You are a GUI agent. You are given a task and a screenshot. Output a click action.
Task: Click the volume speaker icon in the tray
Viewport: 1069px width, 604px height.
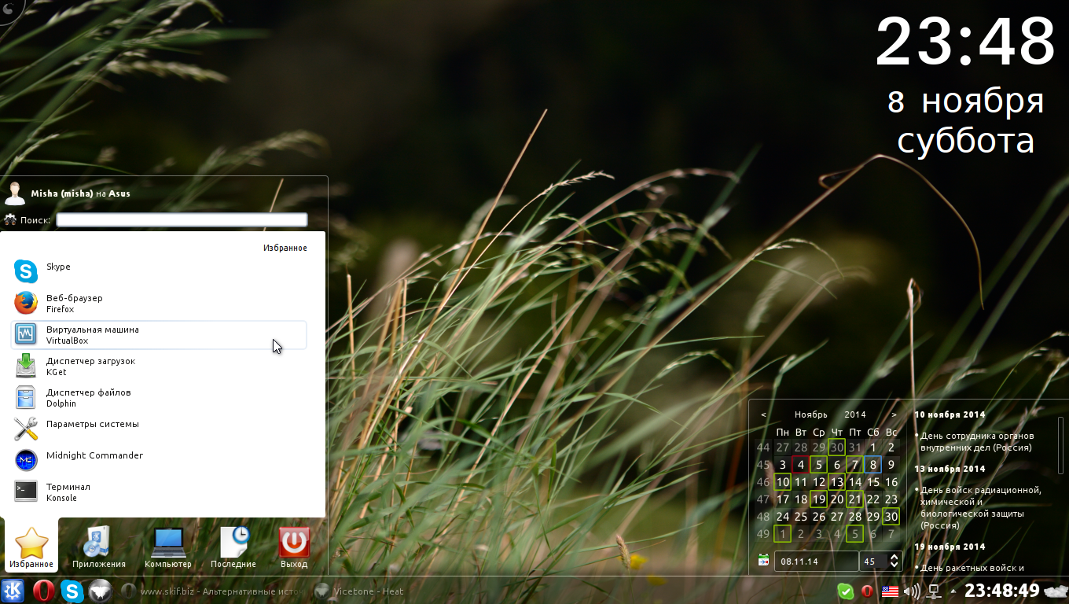pyautogui.click(x=912, y=591)
